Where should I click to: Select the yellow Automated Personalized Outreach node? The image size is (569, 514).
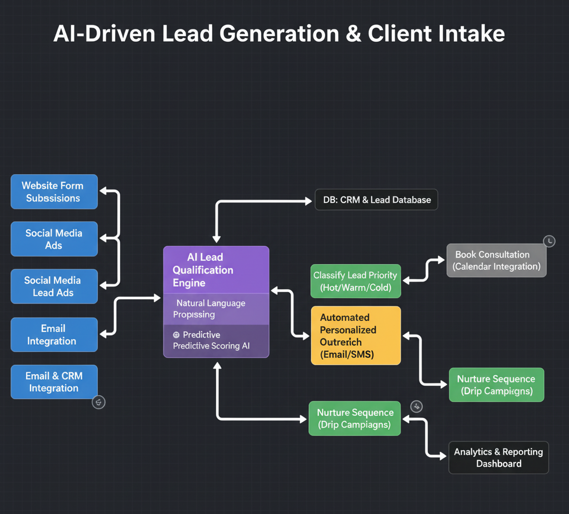[356, 335]
